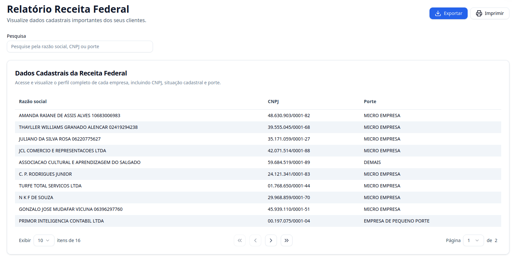Select the C. P. RODRIGUES JUNIOR row
Viewport: 512px width, 258px height.
pos(45,174)
